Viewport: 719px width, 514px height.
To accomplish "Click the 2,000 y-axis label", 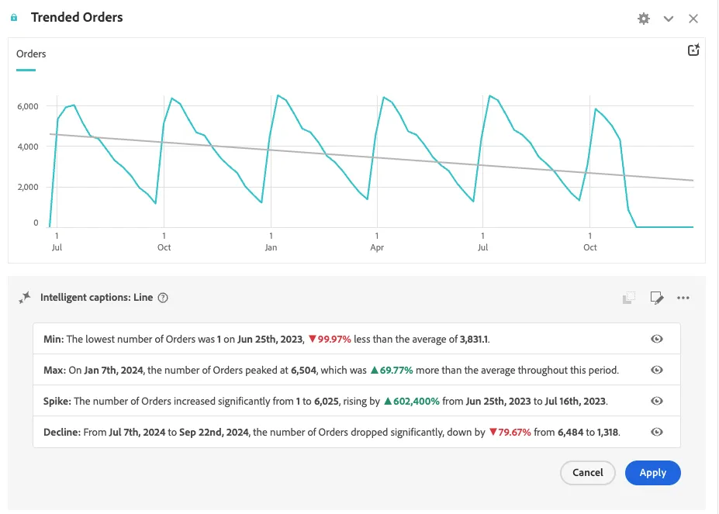I will click(28, 187).
